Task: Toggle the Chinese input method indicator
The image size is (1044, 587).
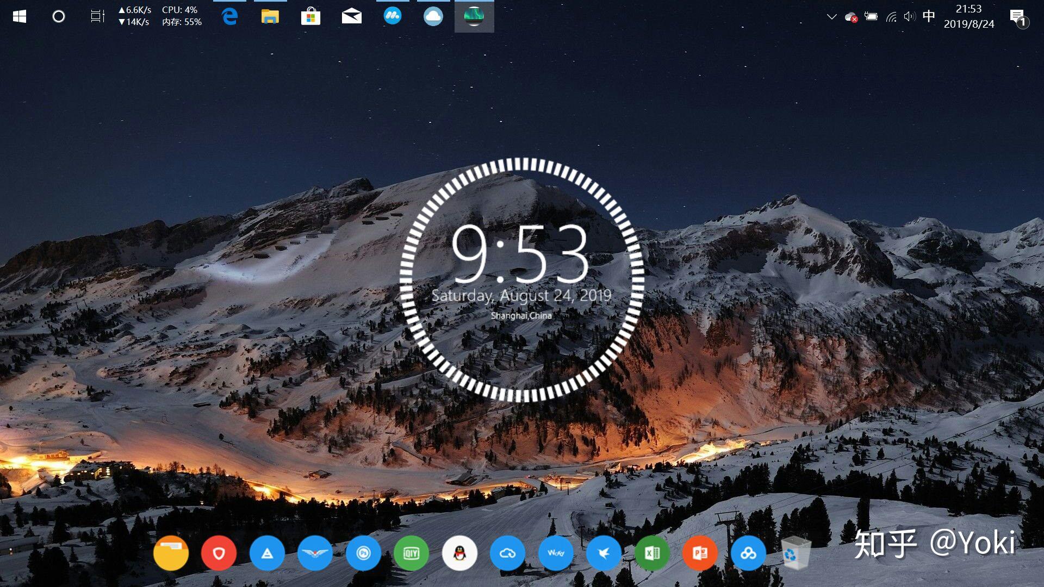Action: [x=929, y=16]
